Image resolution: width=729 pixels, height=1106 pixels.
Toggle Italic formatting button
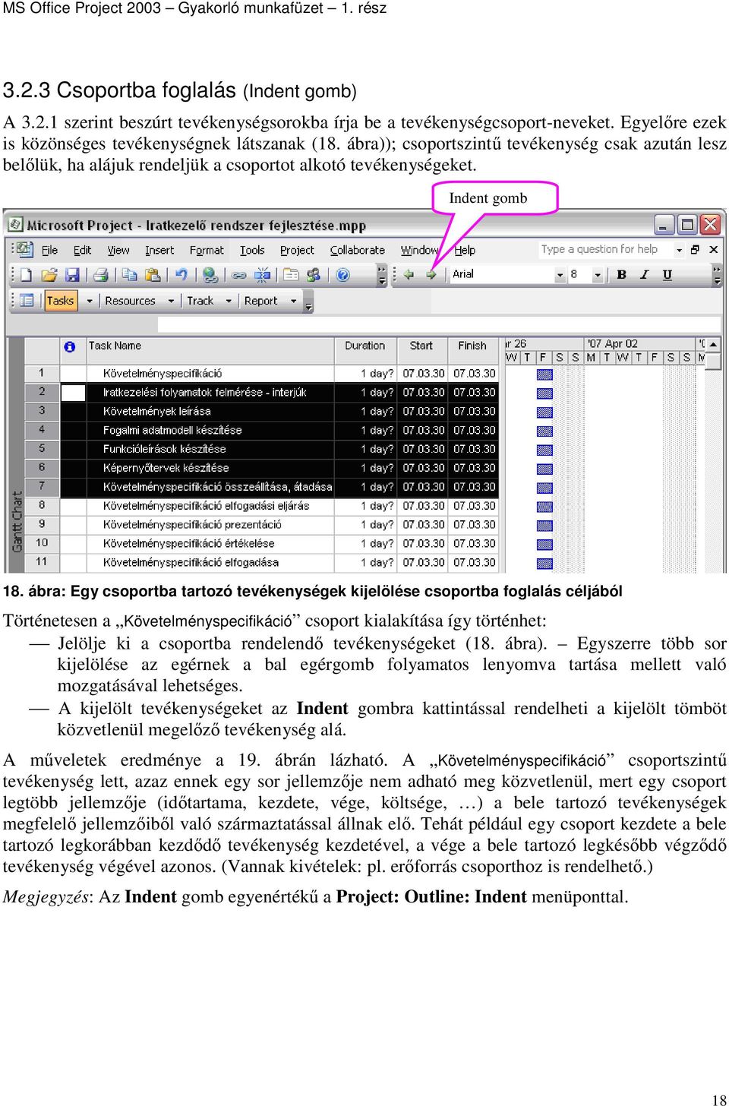(644, 274)
